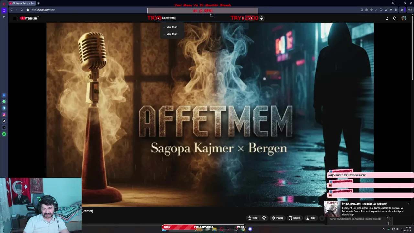Open the YouTube account avatar menu
This screenshot has width=414, height=233.
pos(404,18)
